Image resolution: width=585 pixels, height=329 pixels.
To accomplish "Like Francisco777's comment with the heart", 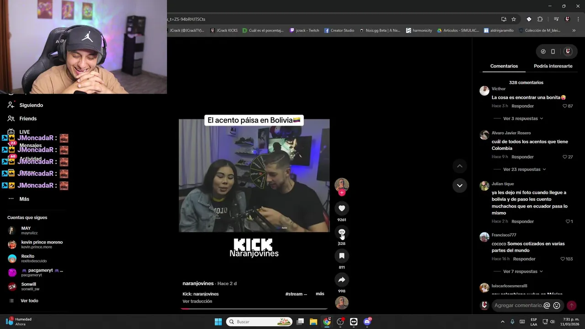I will [x=563, y=259].
